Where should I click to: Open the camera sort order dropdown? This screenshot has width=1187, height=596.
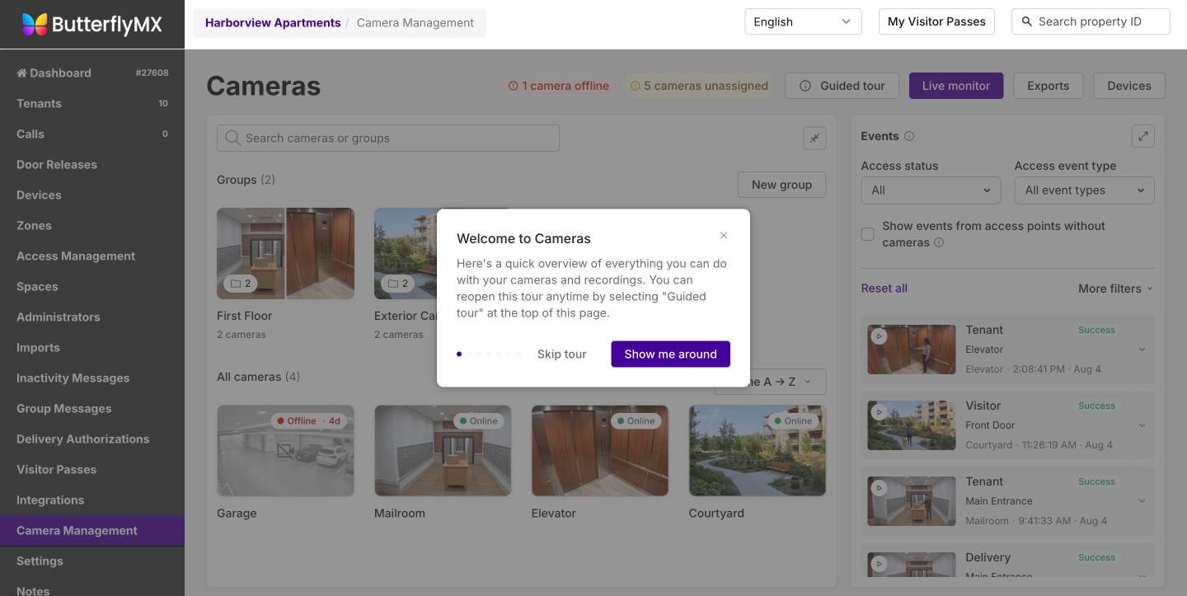click(770, 382)
